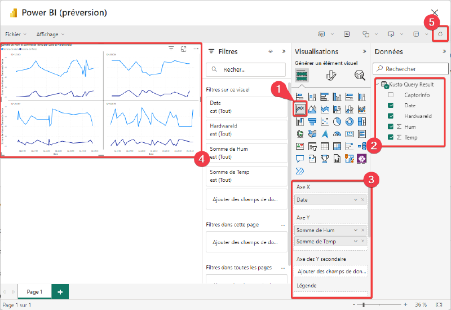Image resolution: width=451 pixels, height=310 pixels.
Task: Select the scatter chart visual
Action: click(325, 121)
